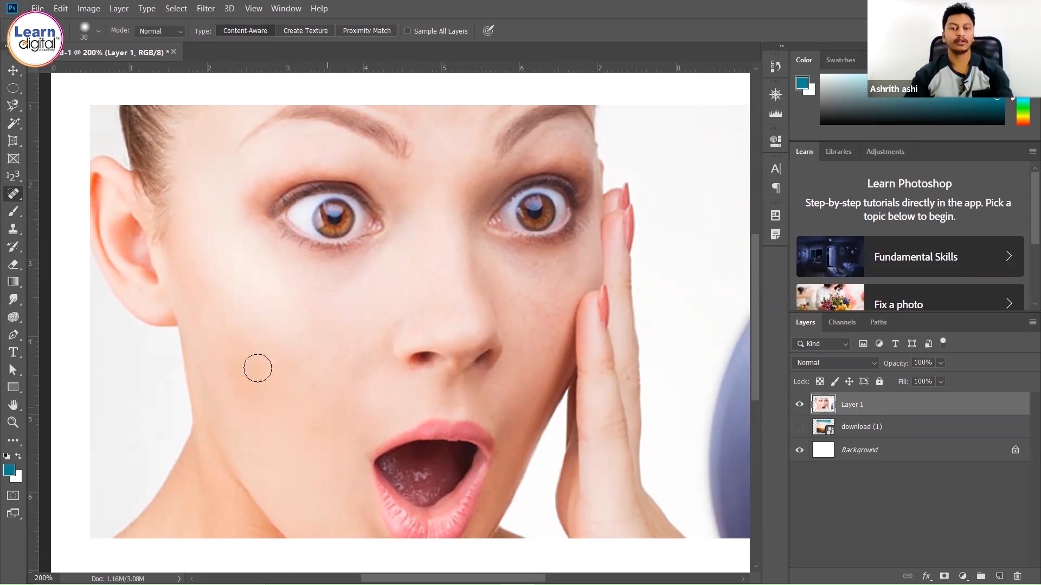Select the Rectangle shape tool
The image size is (1041, 585).
(x=13, y=387)
